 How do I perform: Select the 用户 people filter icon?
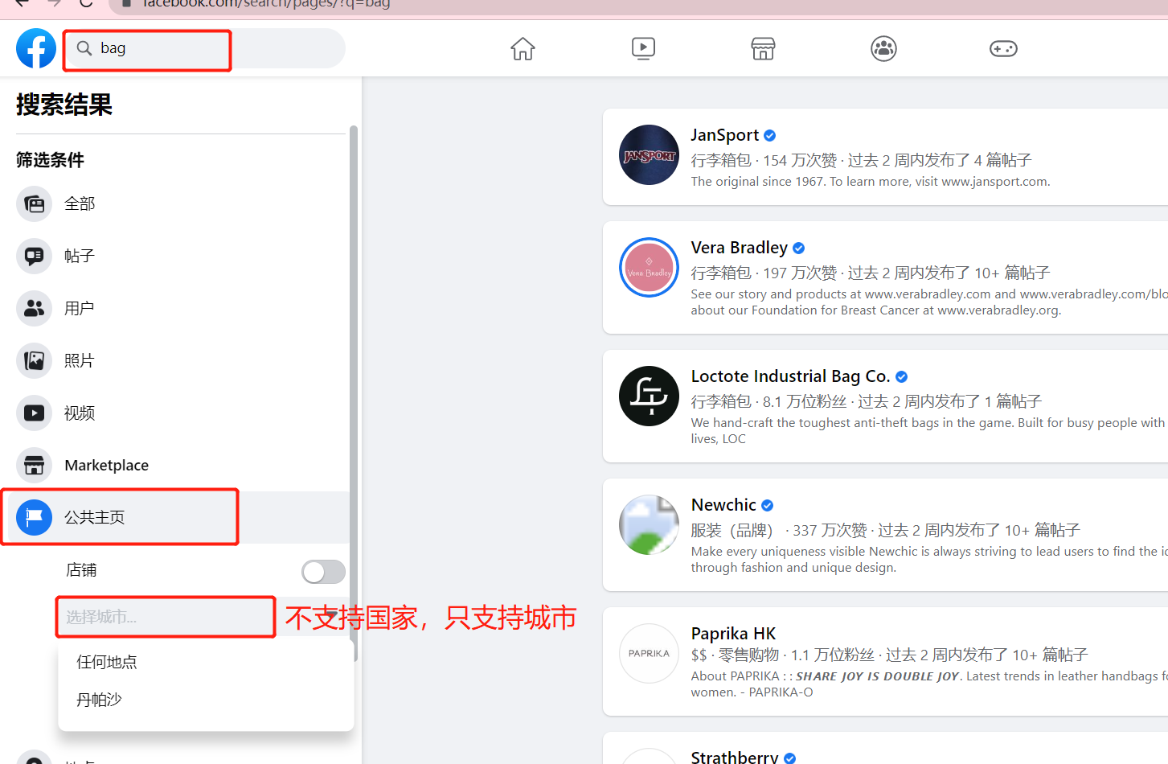click(34, 309)
